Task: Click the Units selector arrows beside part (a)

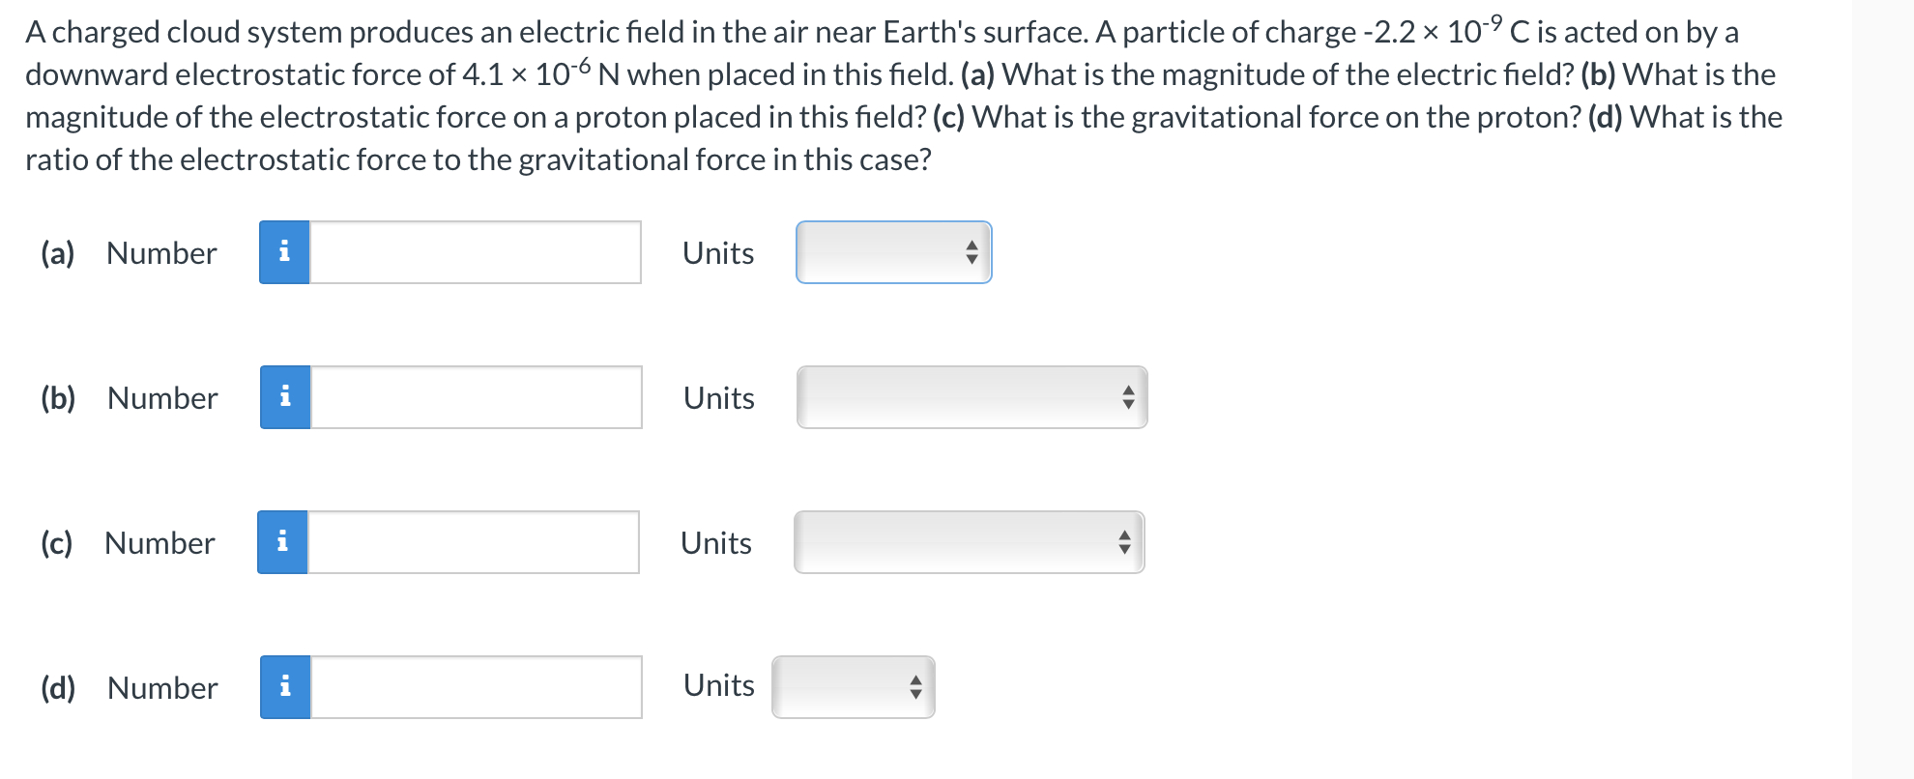Action: click(x=971, y=252)
